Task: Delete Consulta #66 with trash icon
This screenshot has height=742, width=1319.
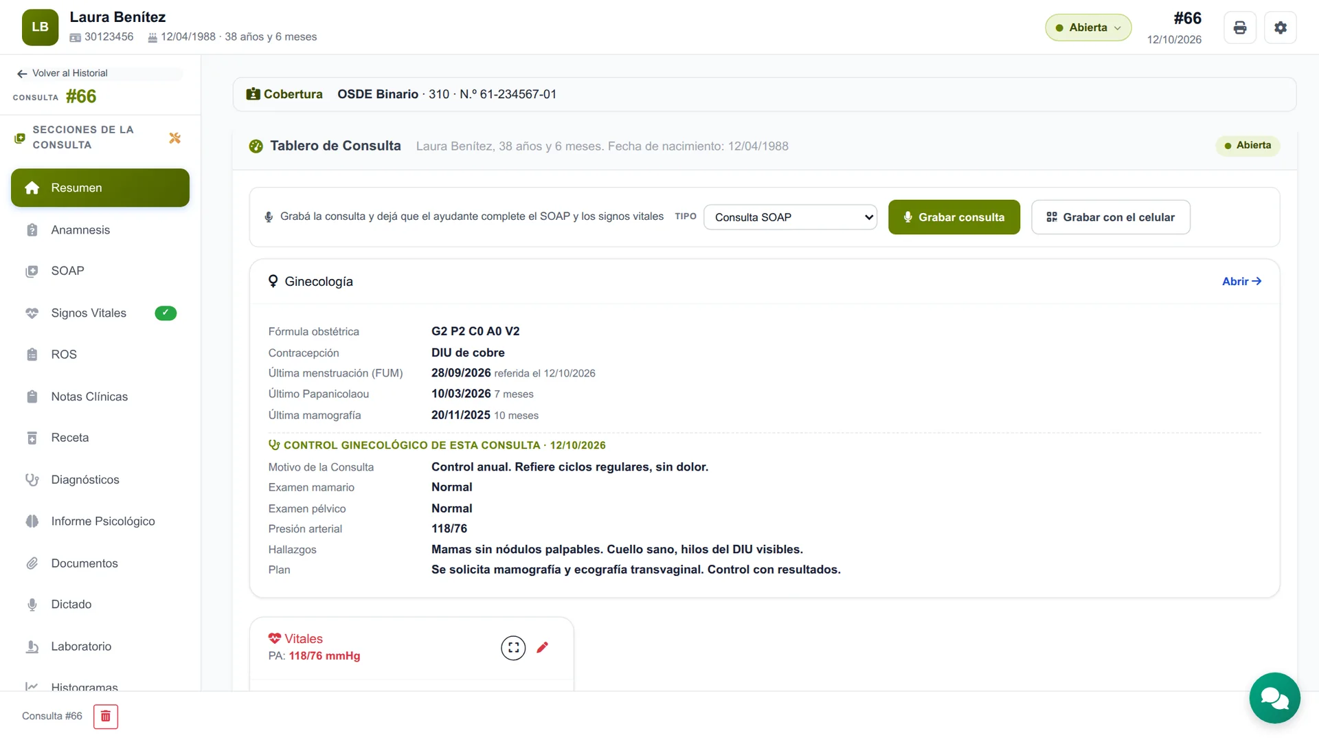Action: (106, 716)
